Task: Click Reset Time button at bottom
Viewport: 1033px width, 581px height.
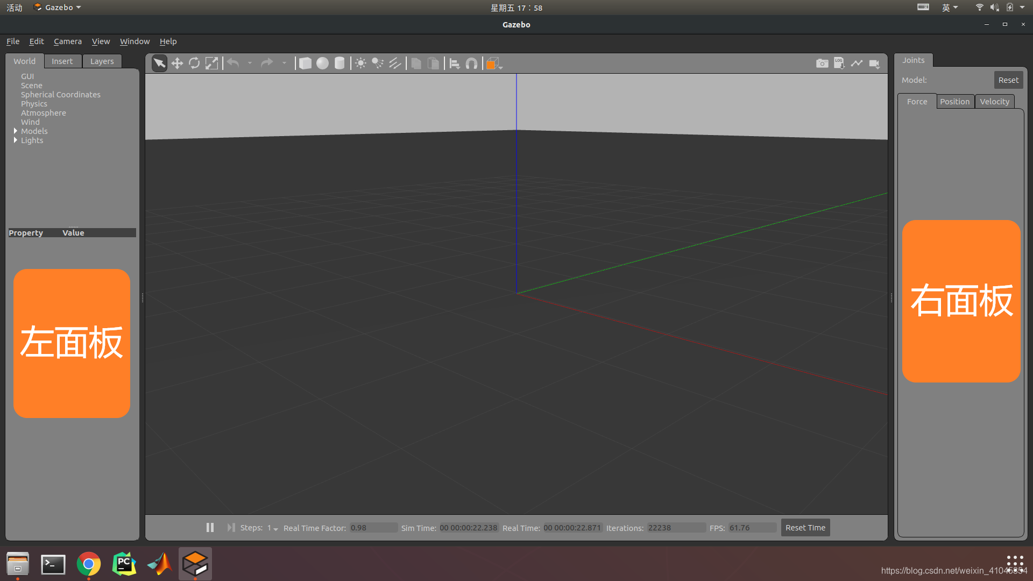Action: click(805, 527)
